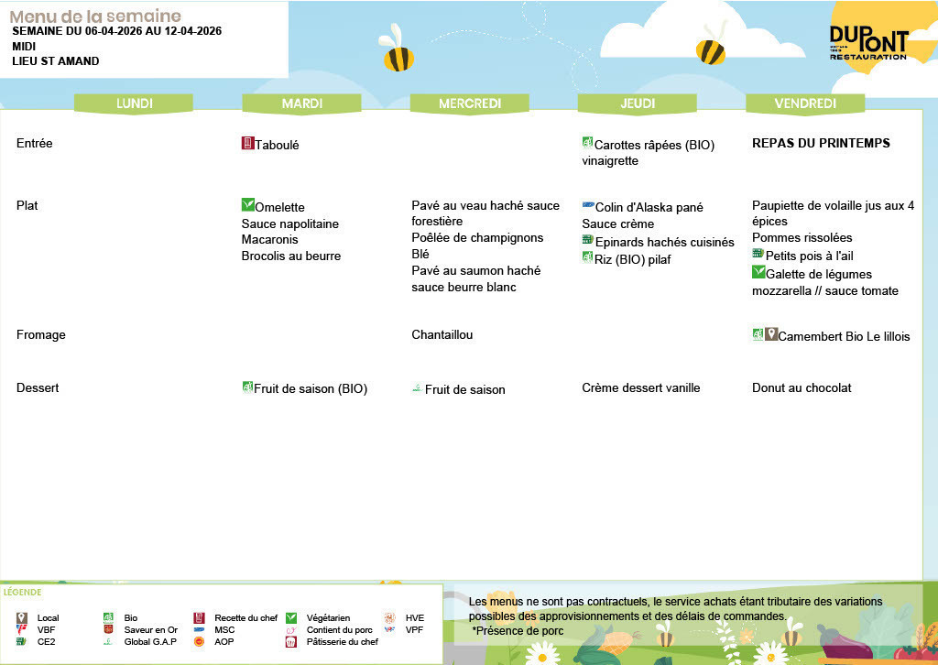Click the HVE icon in the legend
Image resolution: width=938 pixels, height=665 pixels.
tap(388, 618)
